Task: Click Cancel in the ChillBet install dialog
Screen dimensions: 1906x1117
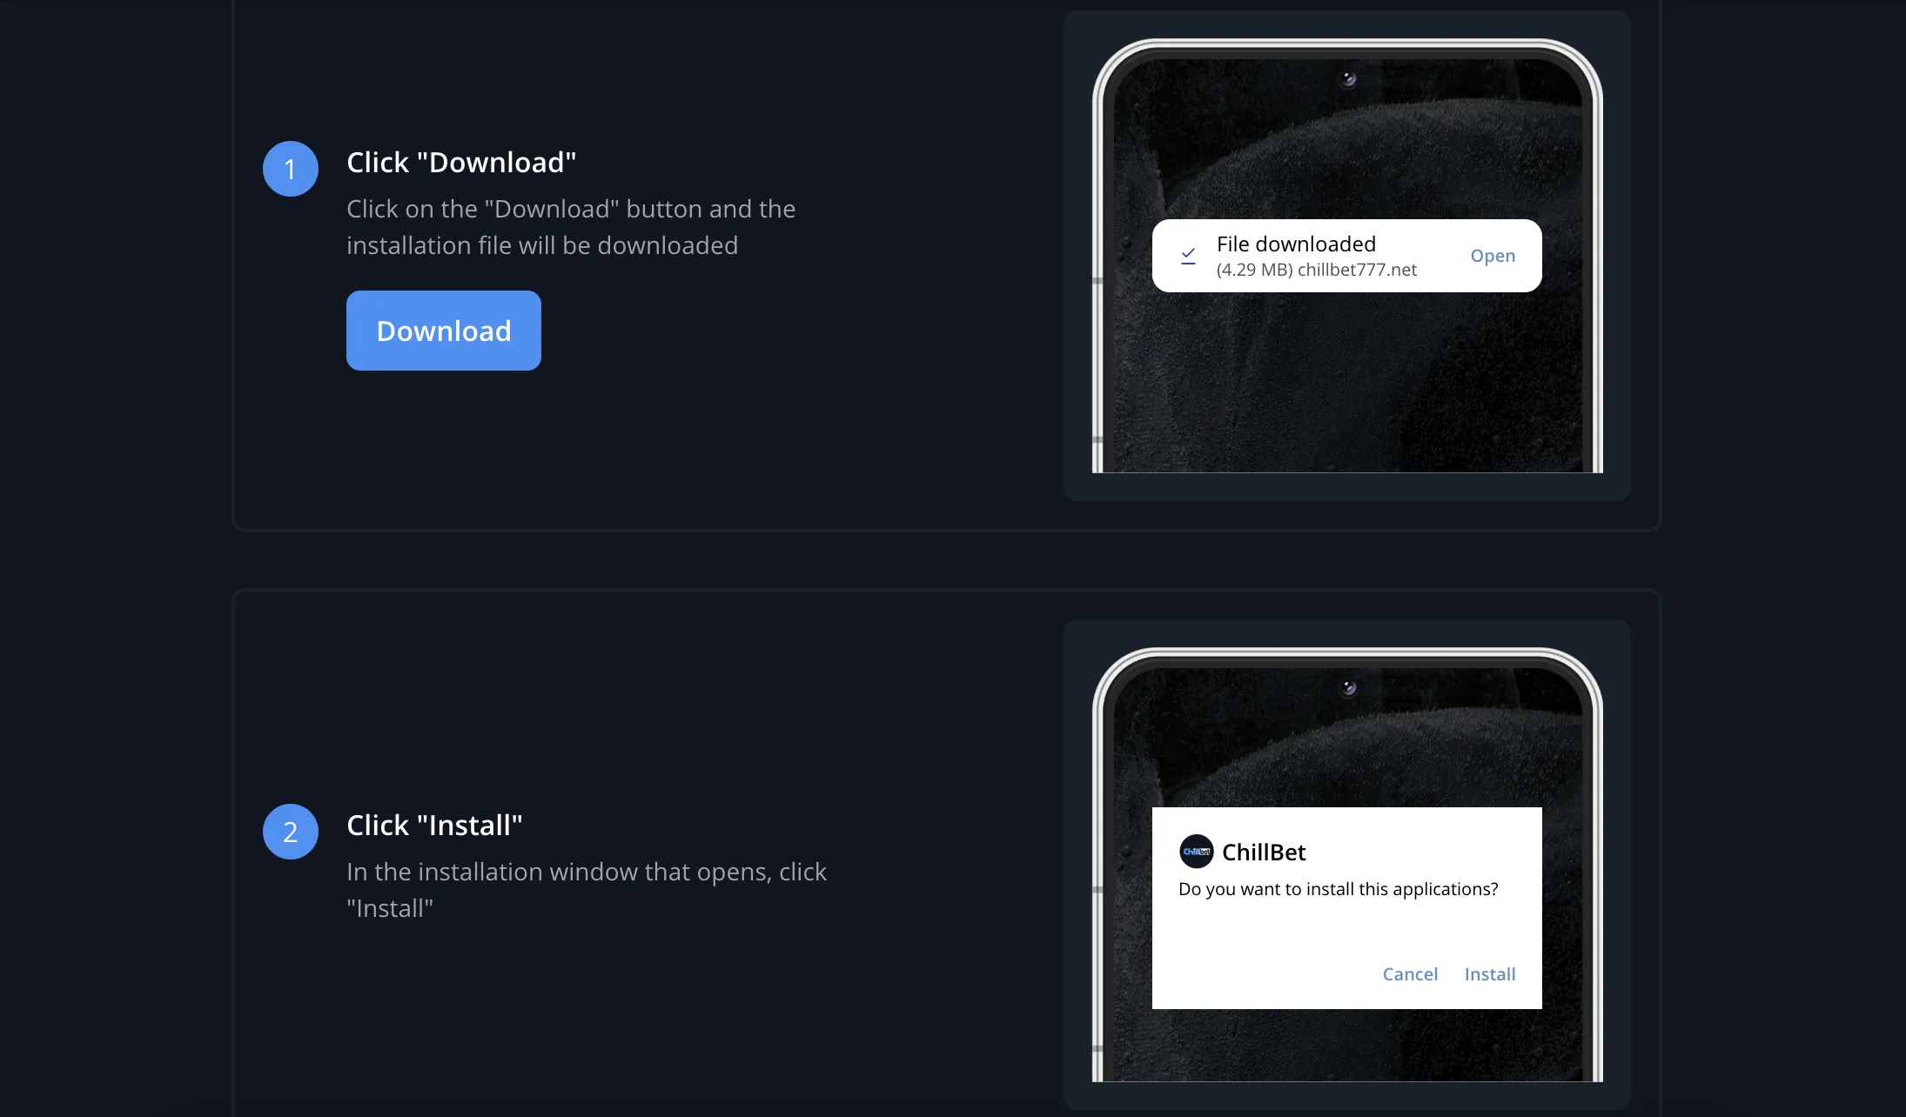Action: (x=1410, y=974)
